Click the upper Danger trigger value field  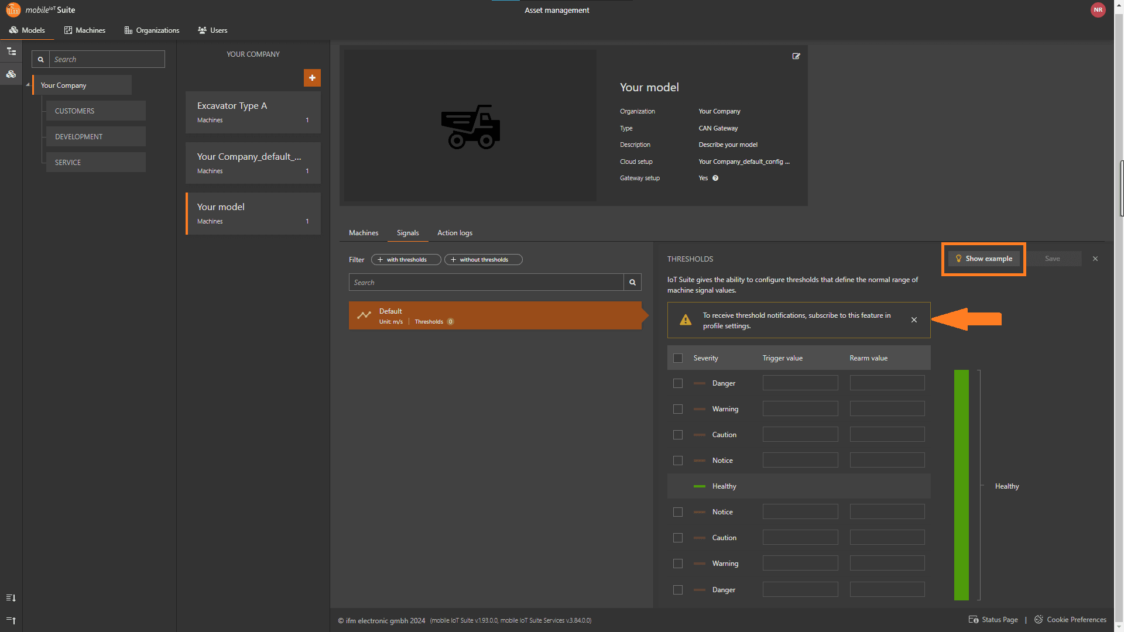click(x=800, y=383)
